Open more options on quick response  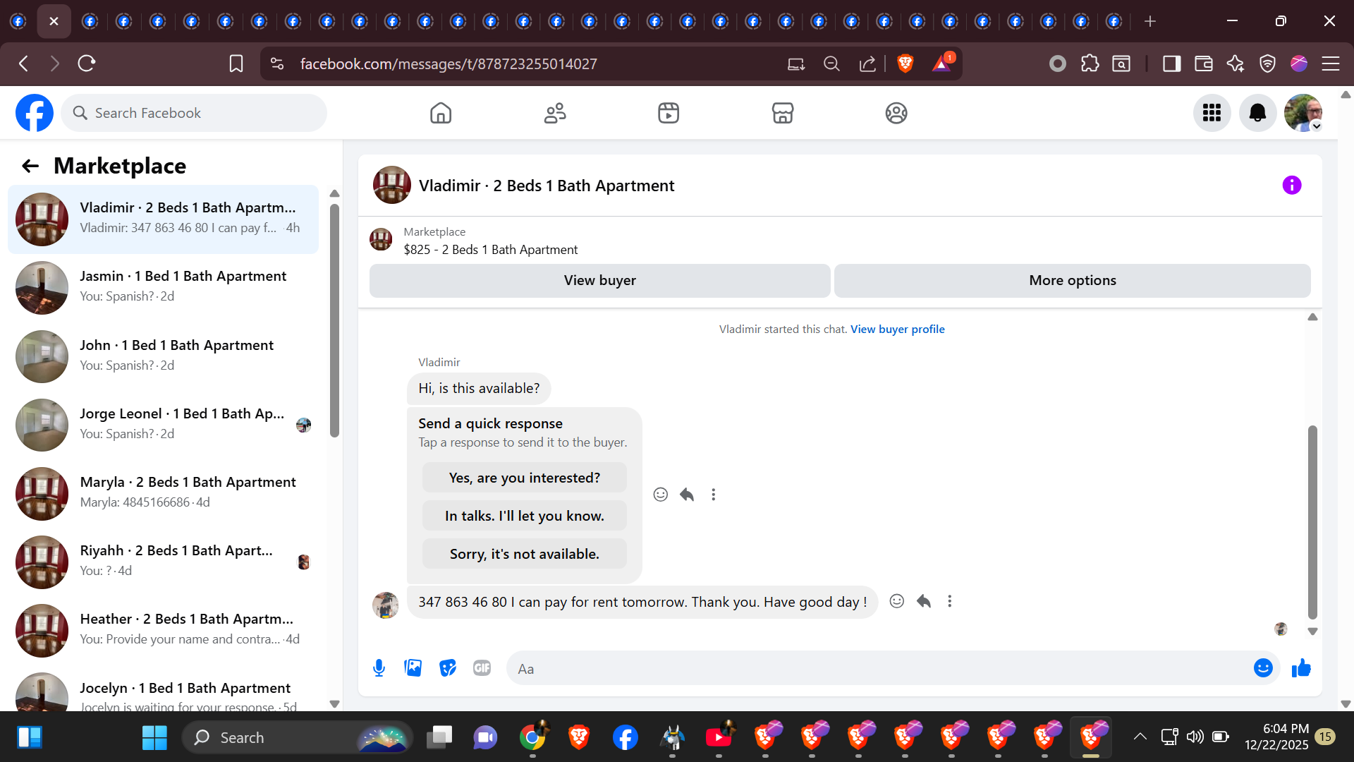pos(713,495)
